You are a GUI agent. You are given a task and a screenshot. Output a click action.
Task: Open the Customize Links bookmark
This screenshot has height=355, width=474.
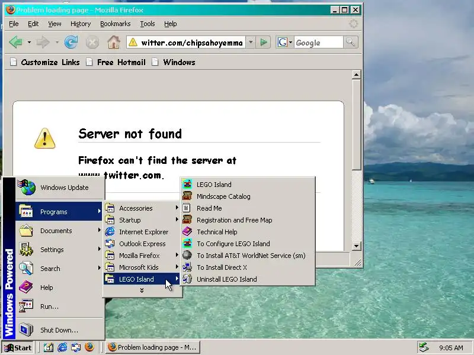(x=45, y=62)
